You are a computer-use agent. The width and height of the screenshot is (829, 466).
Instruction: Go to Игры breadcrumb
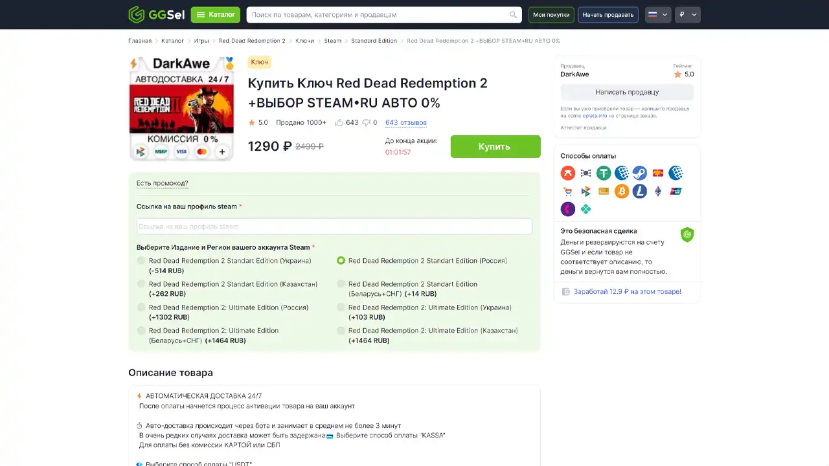pyautogui.click(x=201, y=41)
